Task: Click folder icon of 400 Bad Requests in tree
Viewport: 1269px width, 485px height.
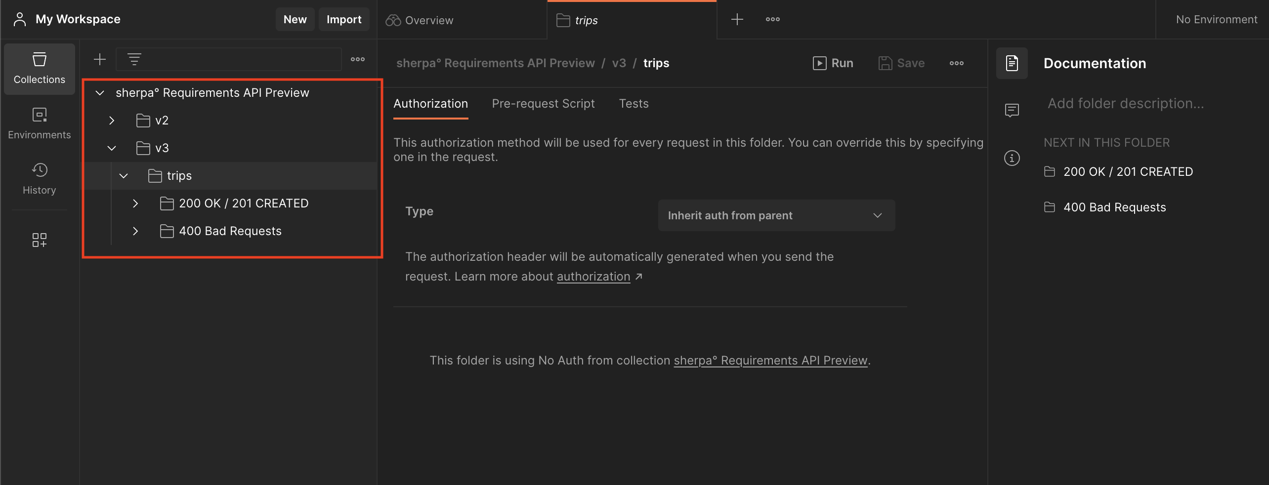Action: (x=167, y=231)
